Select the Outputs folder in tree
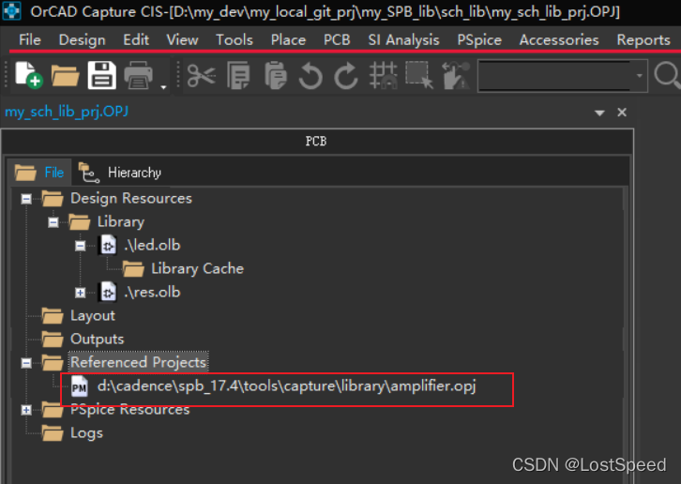 (97, 340)
